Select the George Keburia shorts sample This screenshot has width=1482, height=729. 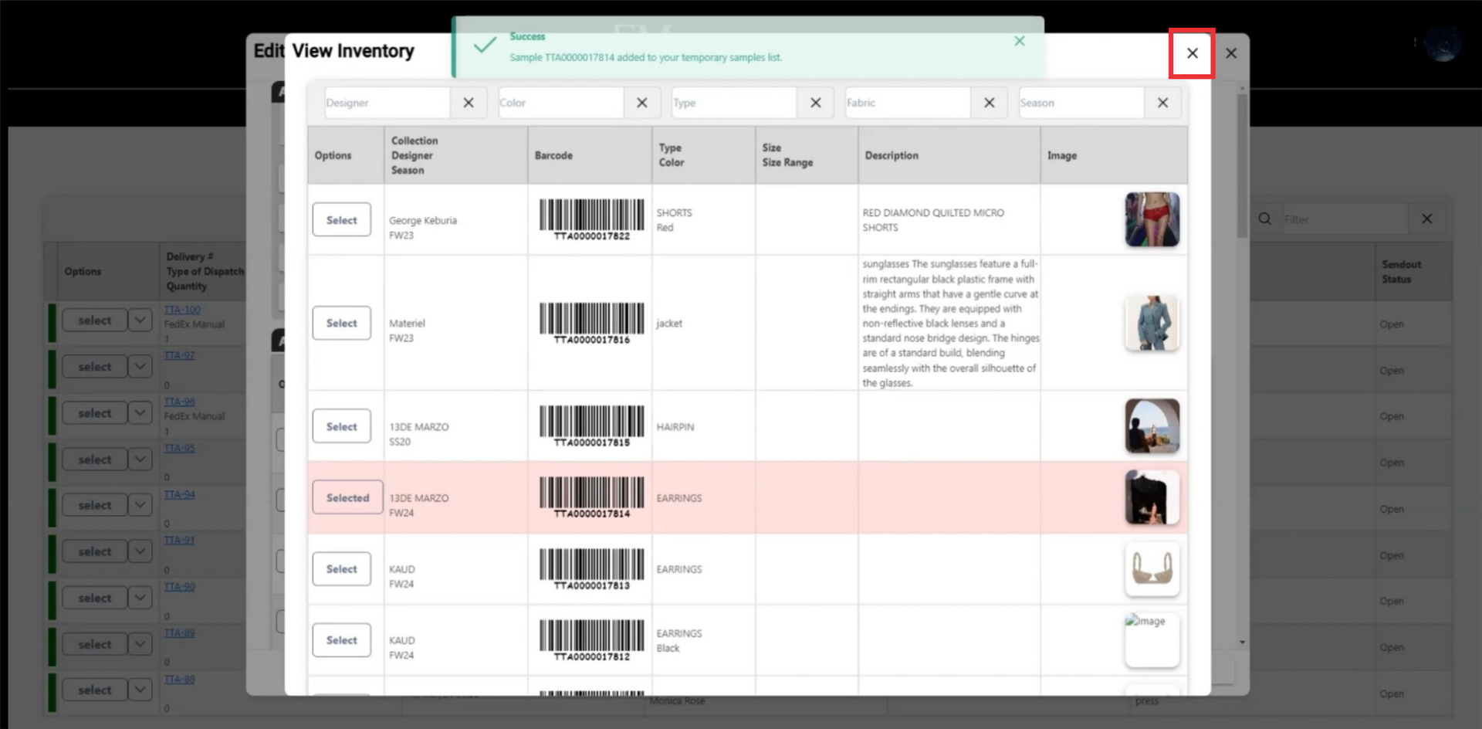point(341,220)
